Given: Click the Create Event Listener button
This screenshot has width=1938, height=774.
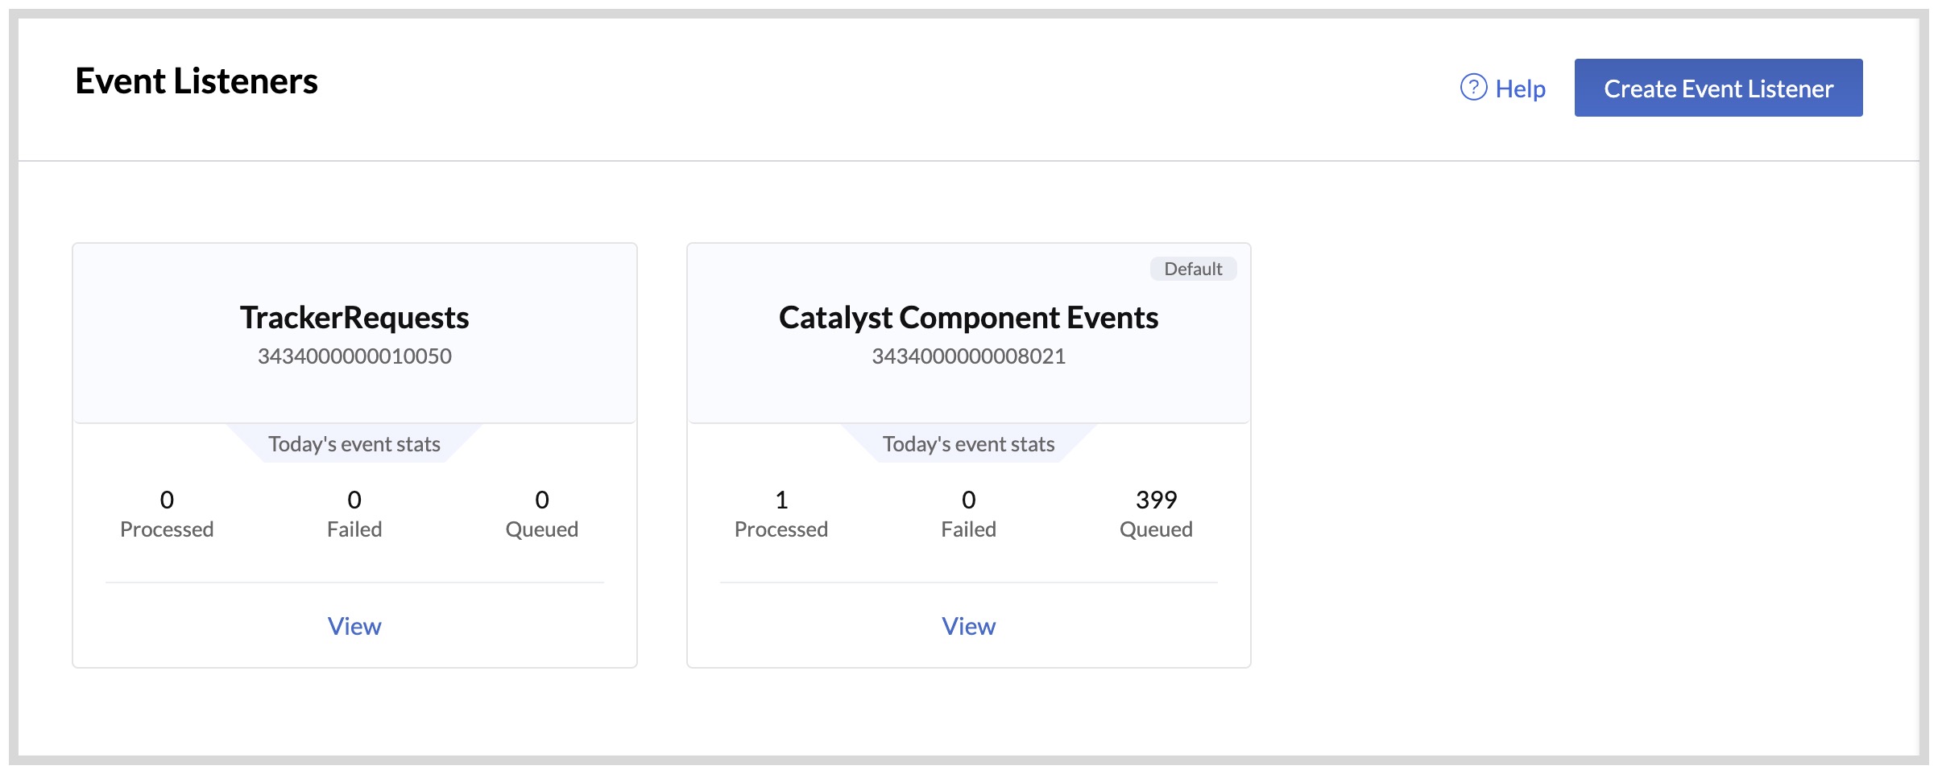Looking at the screenshot, I should point(1717,88).
